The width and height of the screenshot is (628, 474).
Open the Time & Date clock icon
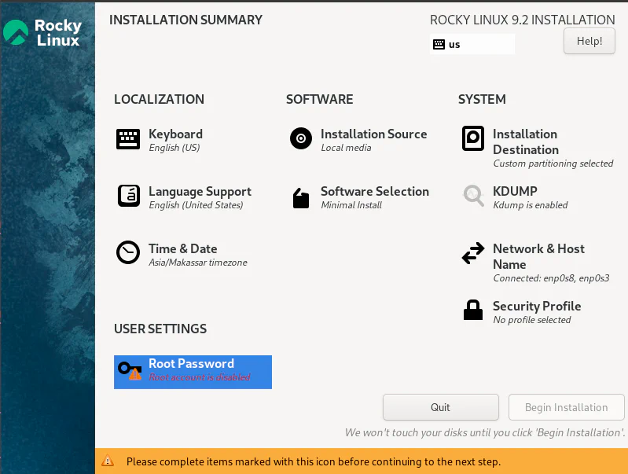[x=128, y=252]
